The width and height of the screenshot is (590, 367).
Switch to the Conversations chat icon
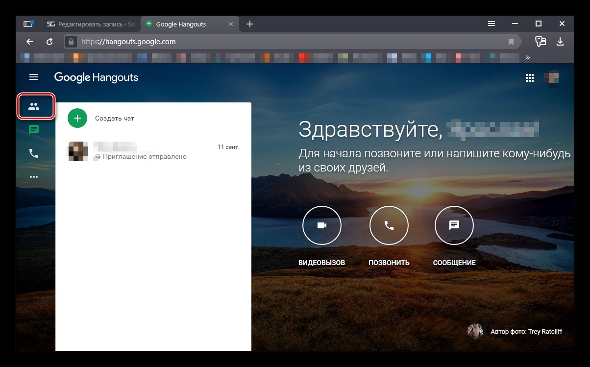pyautogui.click(x=34, y=130)
